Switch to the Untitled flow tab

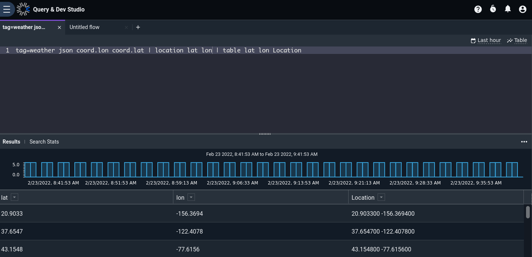pos(84,27)
